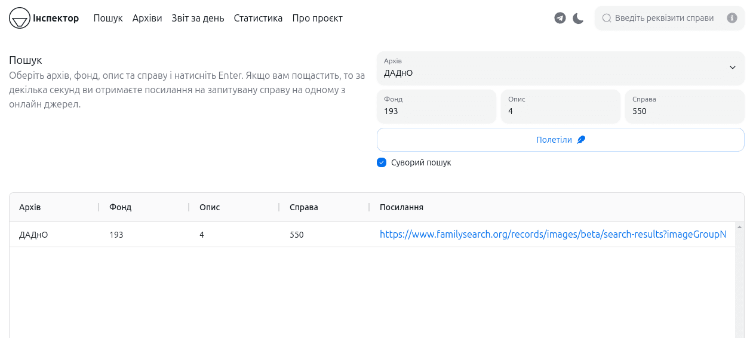The width and height of the screenshot is (753, 338).
Task: Click the Інспектор brand name text
Action: coord(56,19)
